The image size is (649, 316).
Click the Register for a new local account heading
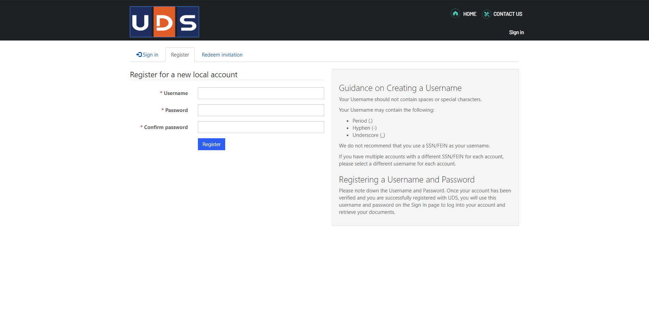tap(184, 75)
